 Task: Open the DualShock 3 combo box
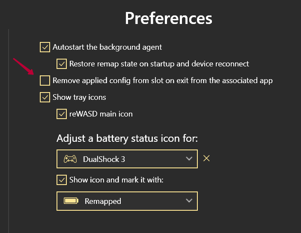pos(127,159)
